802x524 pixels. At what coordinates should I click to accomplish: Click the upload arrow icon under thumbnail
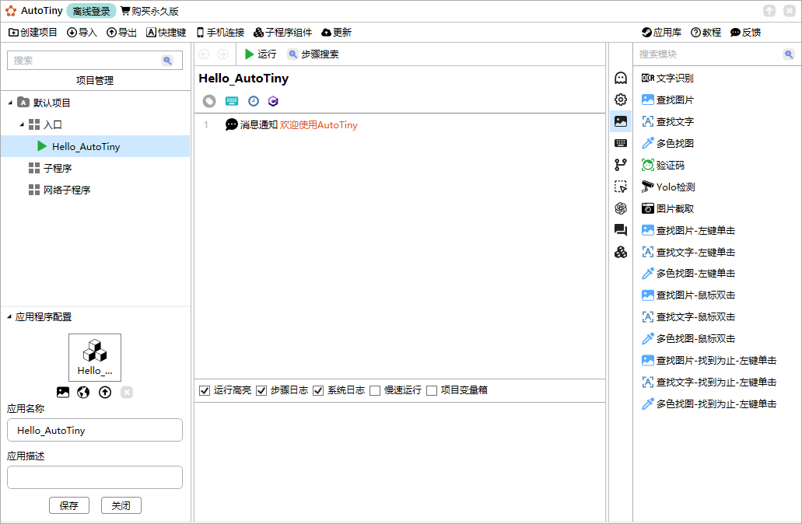(x=105, y=392)
